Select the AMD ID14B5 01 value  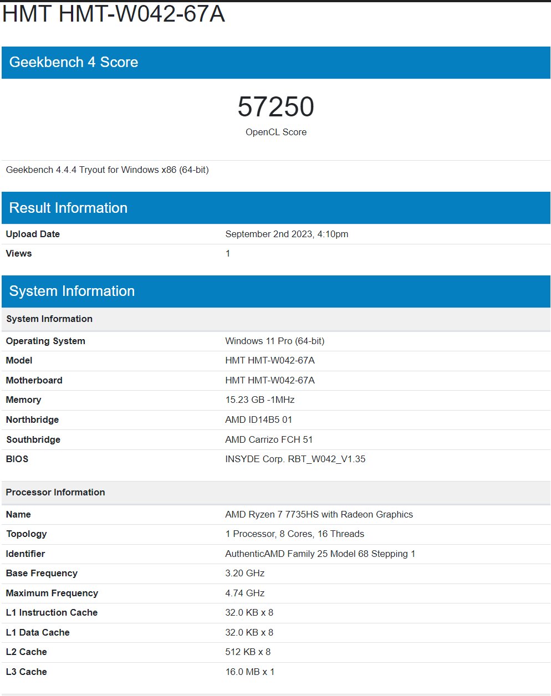coord(259,419)
